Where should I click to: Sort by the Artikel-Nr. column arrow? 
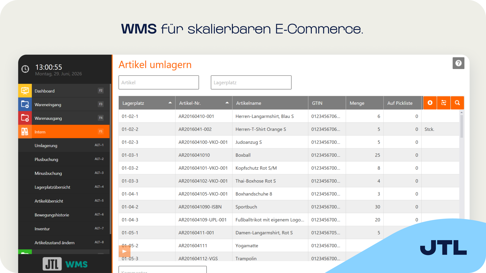(x=227, y=103)
